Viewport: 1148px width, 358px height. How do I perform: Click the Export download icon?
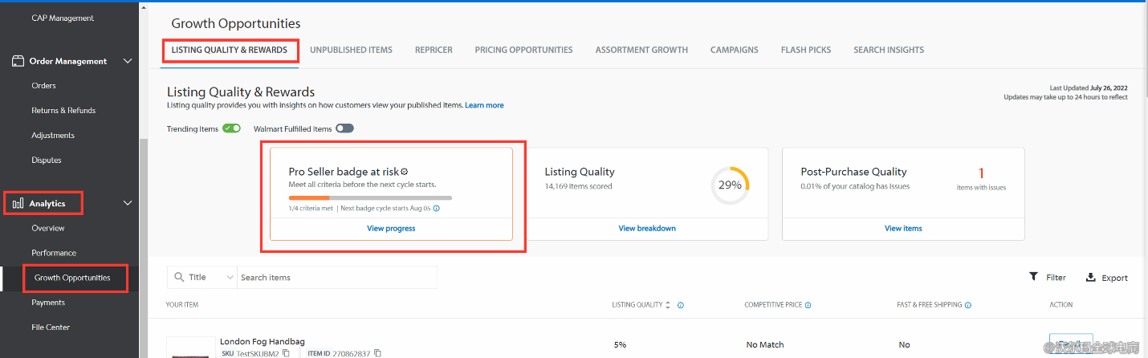[x=1091, y=277]
